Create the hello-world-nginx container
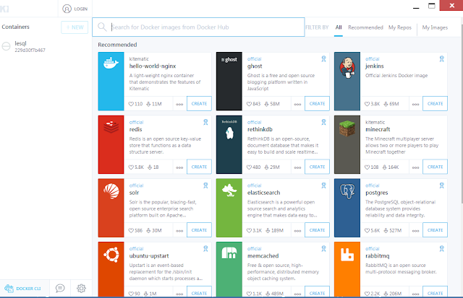463x298 pixels. (199, 104)
